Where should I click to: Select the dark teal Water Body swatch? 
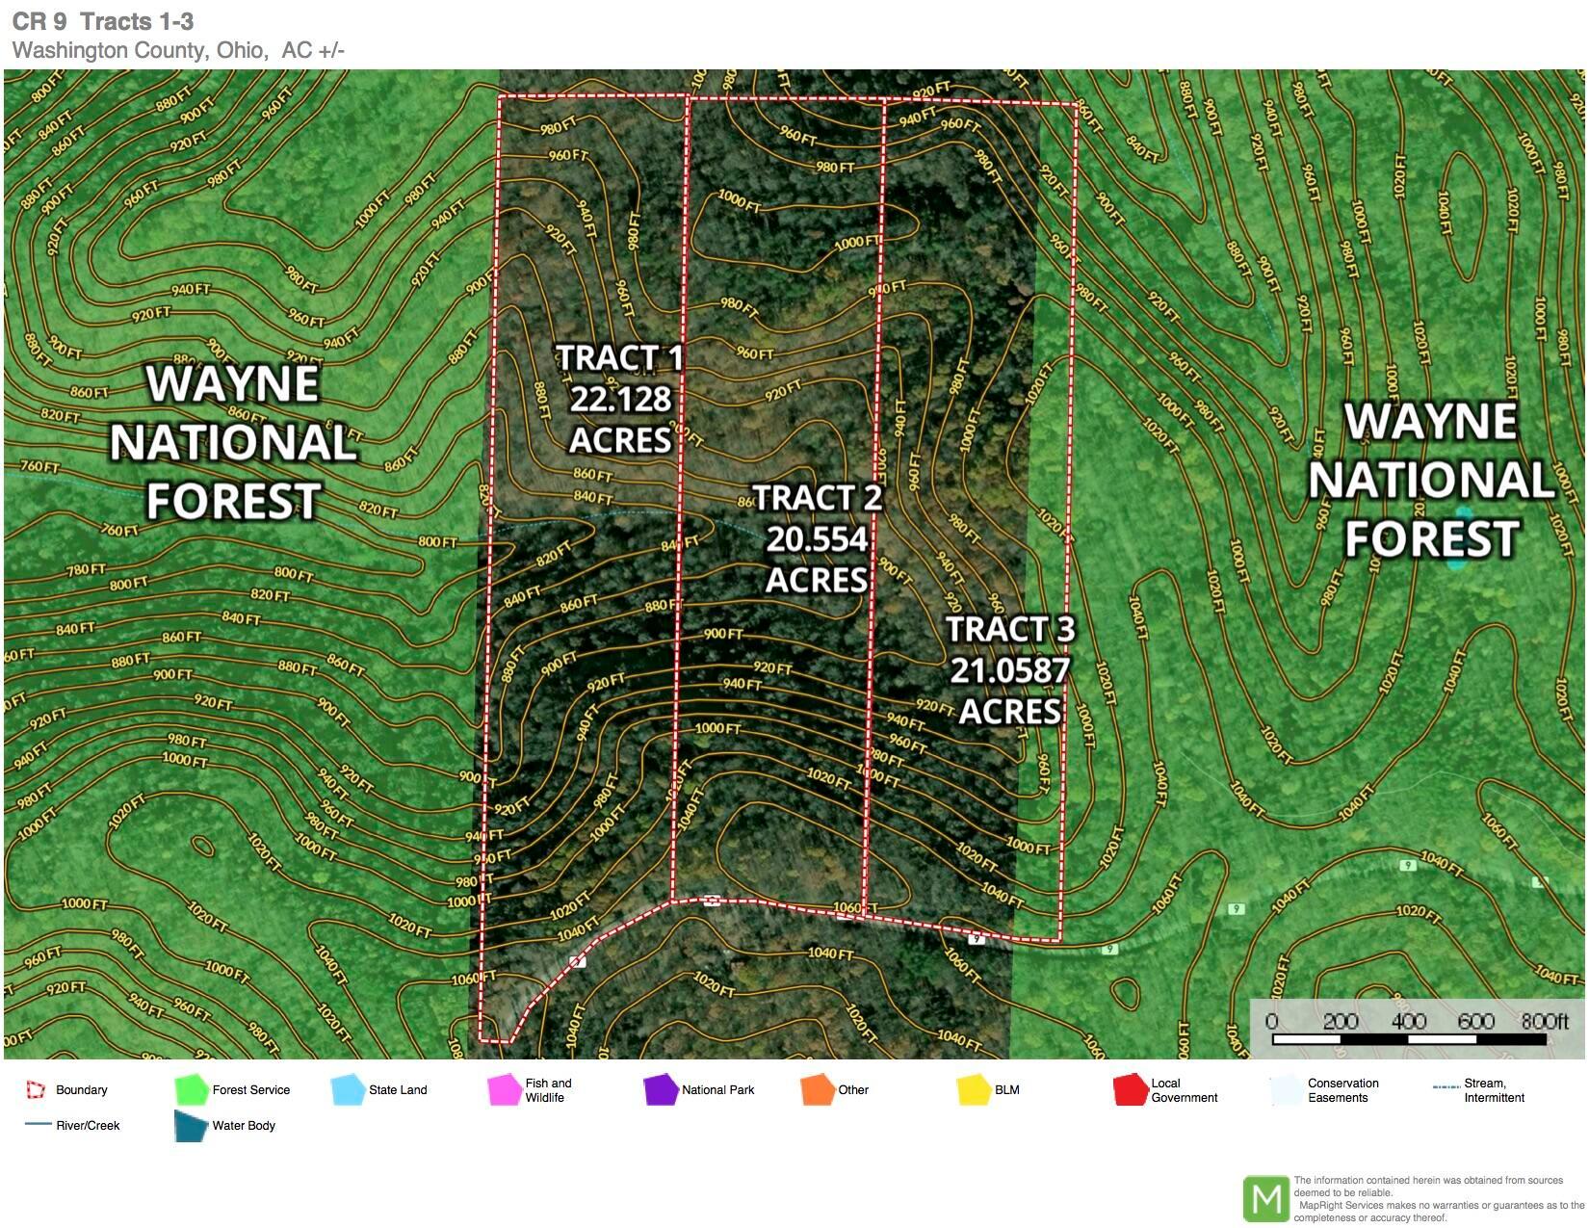click(192, 1126)
